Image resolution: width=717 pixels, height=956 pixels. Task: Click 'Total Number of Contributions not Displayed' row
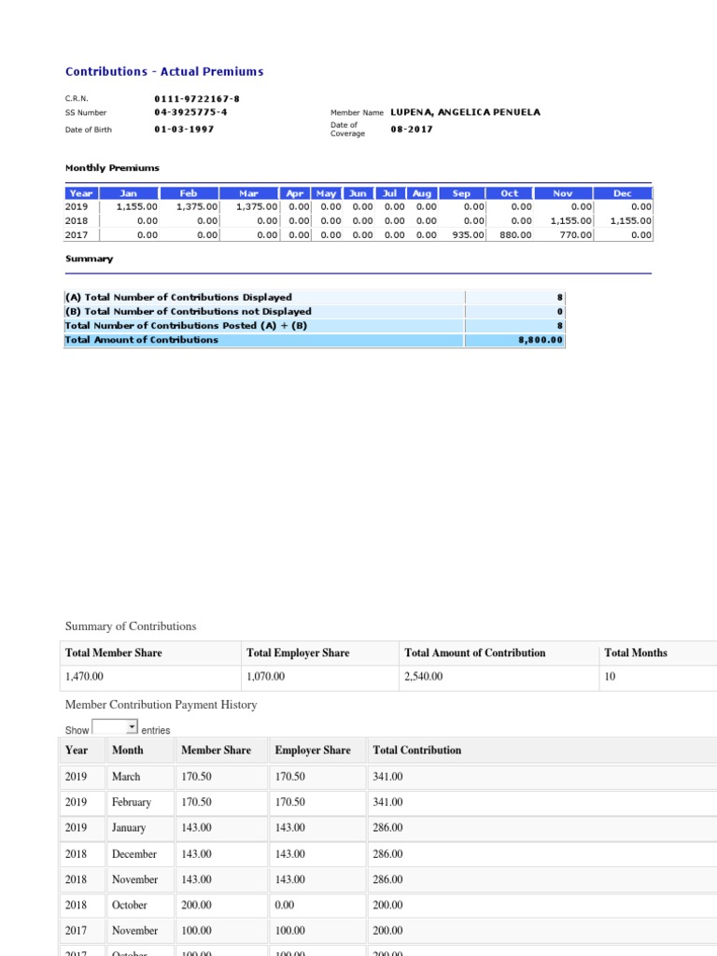coord(315,312)
